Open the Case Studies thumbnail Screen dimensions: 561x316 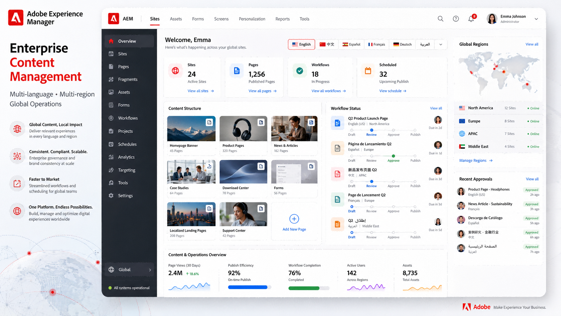tap(191, 172)
